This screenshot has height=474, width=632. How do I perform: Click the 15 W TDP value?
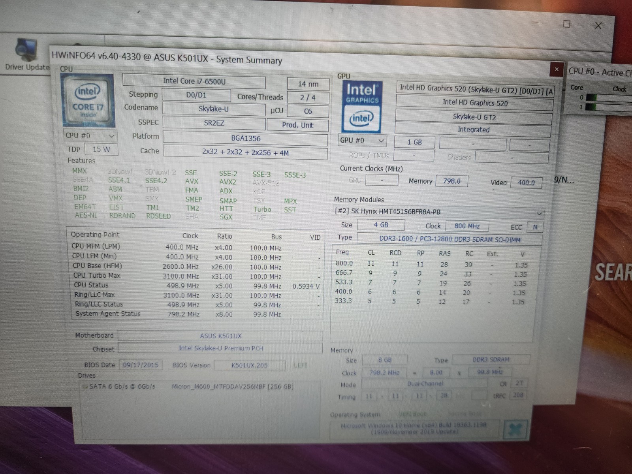(x=102, y=149)
